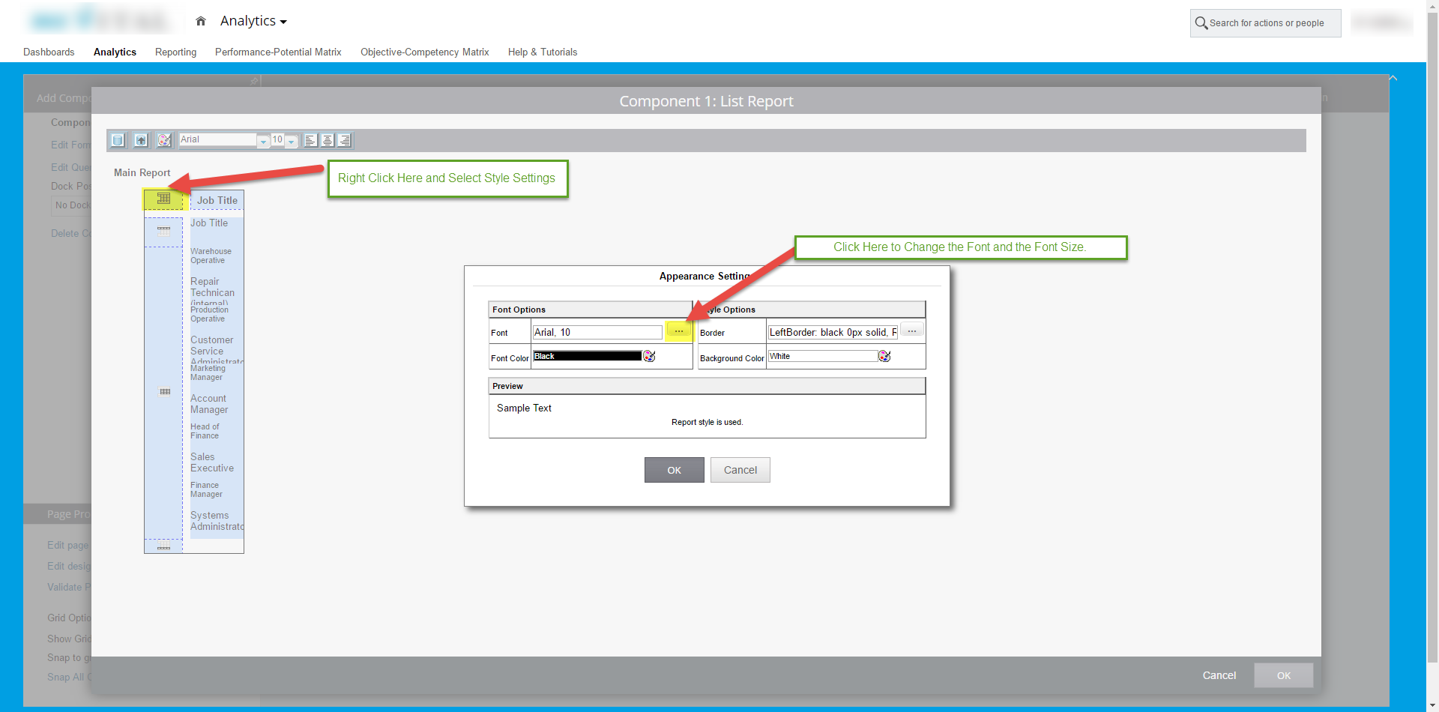The height and width of the screenshot is (712, 1439).
Task: Select the Warehouse Operative row
Action: tap(211, 256)
